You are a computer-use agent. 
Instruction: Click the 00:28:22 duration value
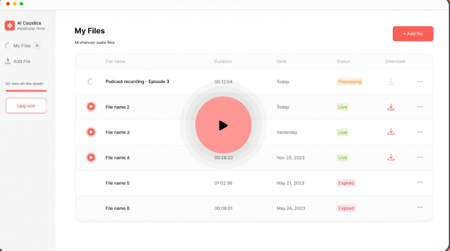(x=224, y=158)
